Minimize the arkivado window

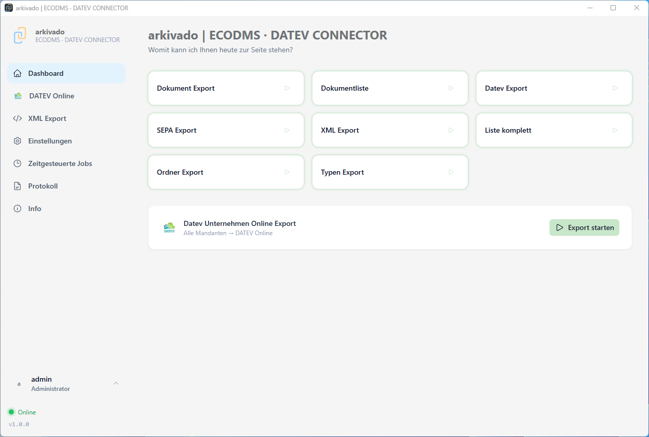pos(590,8)
